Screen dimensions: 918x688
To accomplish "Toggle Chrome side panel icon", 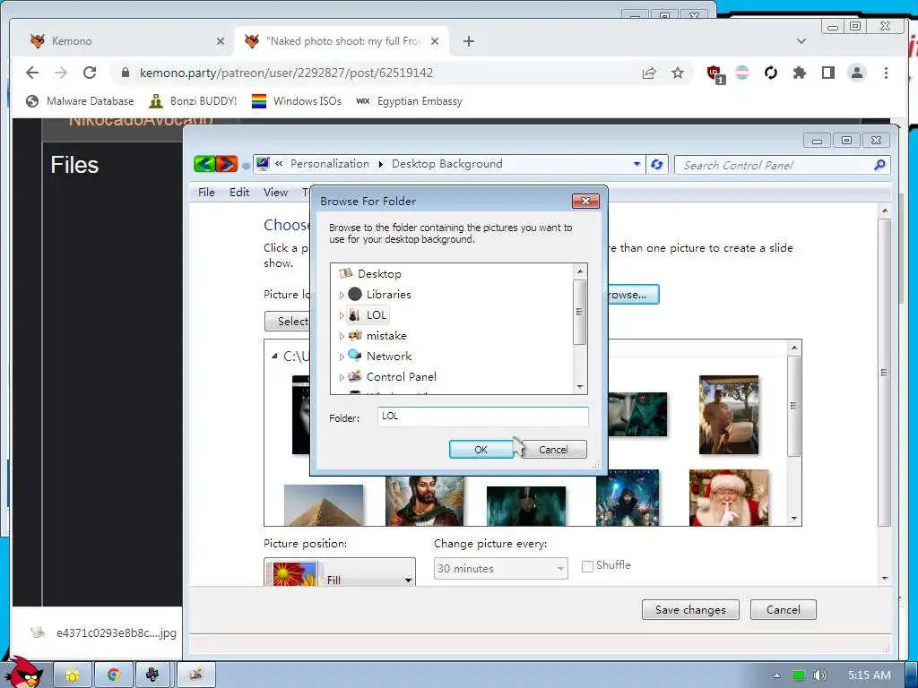I will pyautogui.click(x=827, y=73).
